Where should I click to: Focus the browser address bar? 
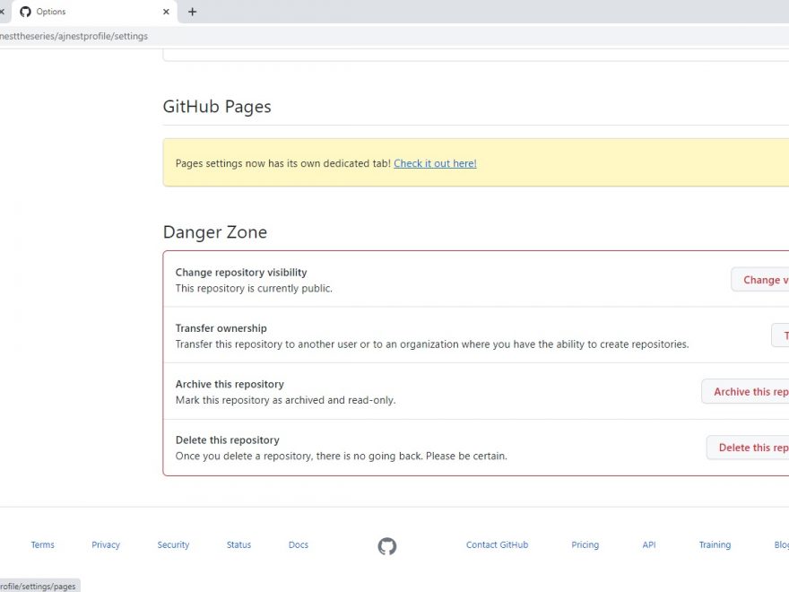pyautogui.click(x=359, y=36)
